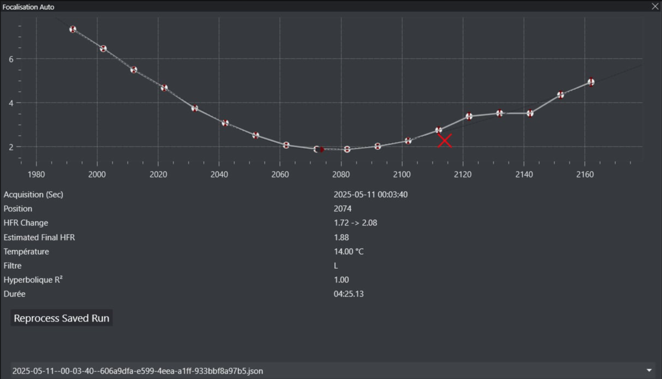Select the focus data point at position 2102
This screenshot has width=662, height=379.
coord(408,141)
